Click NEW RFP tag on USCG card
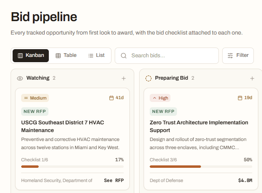 (x=35, y=111)
